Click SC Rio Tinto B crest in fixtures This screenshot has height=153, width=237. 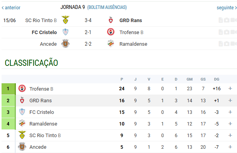click(x=65, y=20)
